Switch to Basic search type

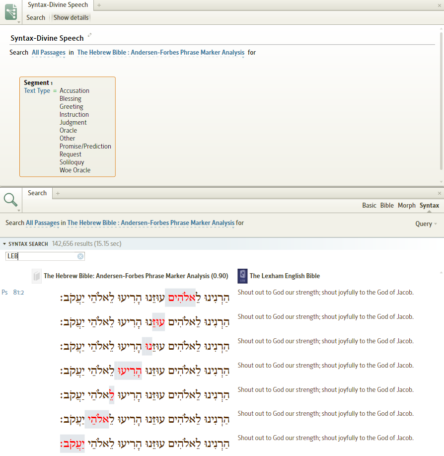pyautogui.click(x=370, y=205)
